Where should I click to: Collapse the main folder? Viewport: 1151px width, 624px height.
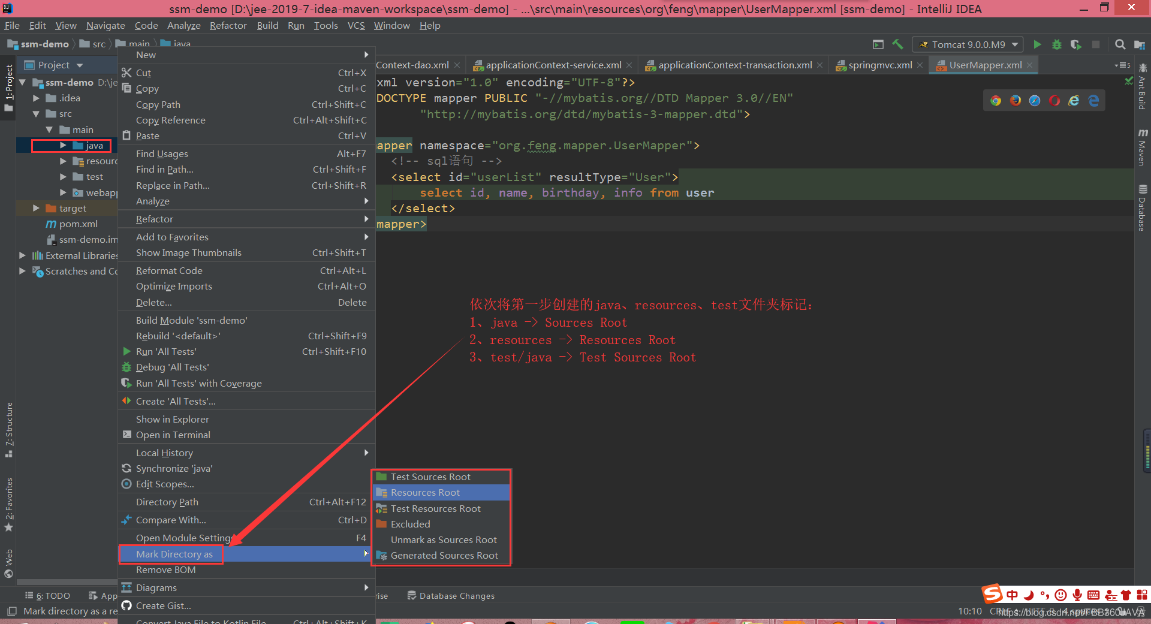pyautogui.click(x=49, y=129)
